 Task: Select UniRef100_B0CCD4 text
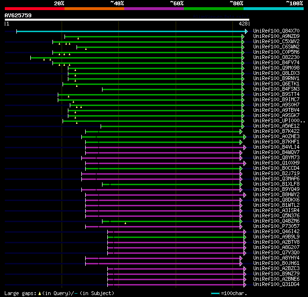276,168
